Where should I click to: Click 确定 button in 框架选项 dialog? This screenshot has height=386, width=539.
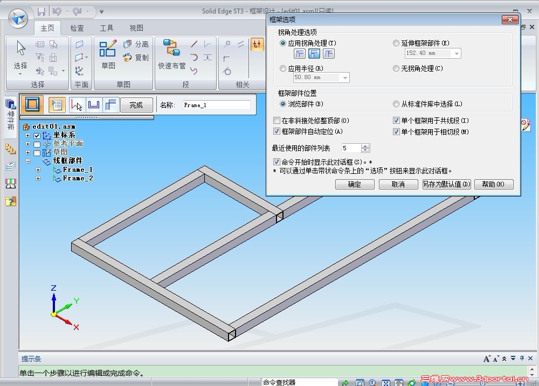point(355,185)
